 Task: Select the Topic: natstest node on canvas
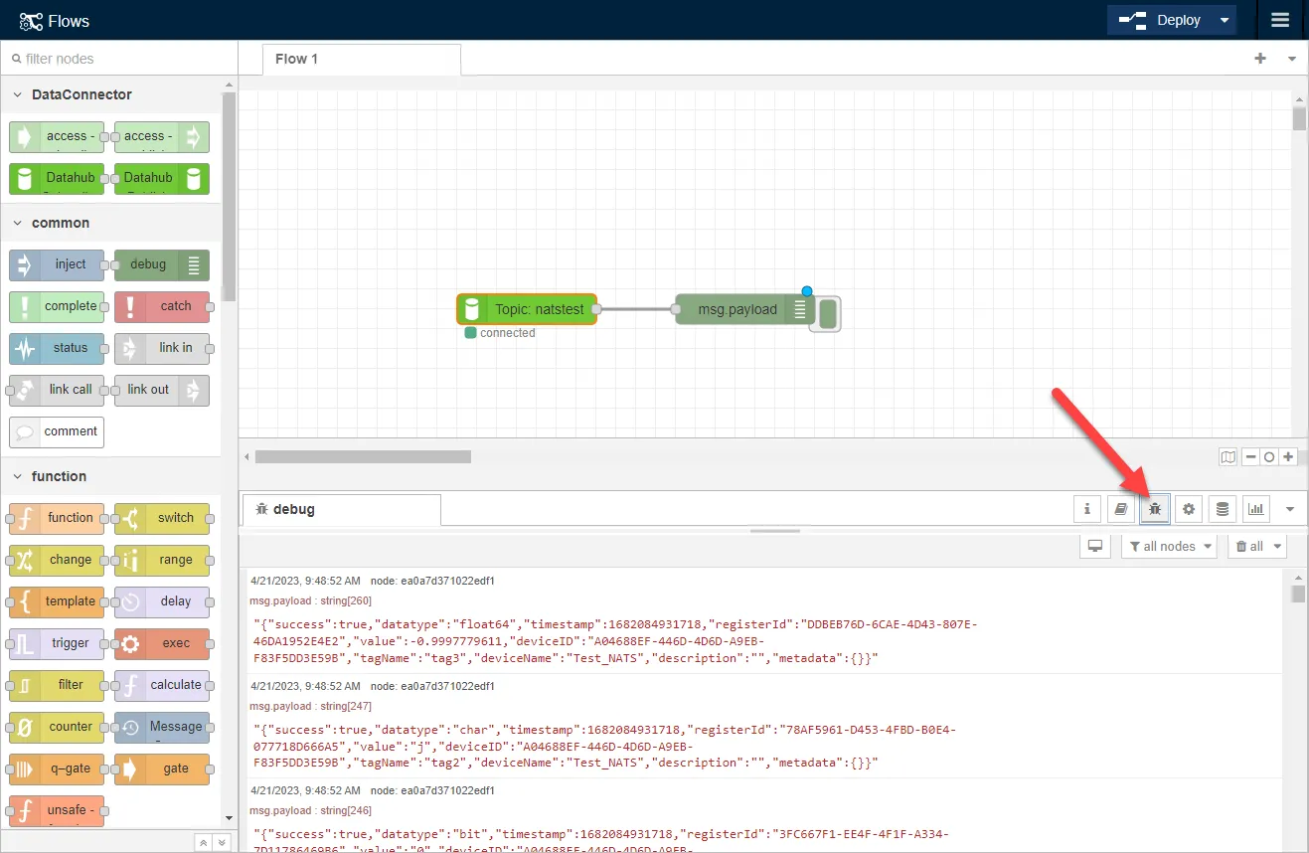pos(527,309)
